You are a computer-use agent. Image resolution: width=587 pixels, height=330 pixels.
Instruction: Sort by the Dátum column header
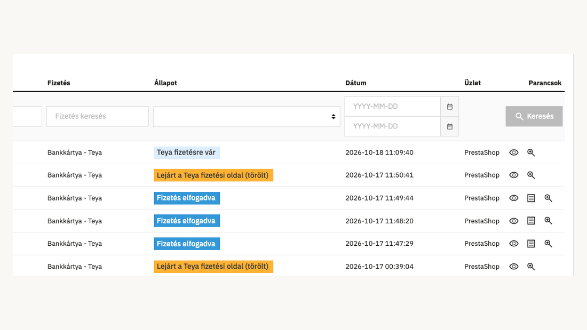point(355,83)
